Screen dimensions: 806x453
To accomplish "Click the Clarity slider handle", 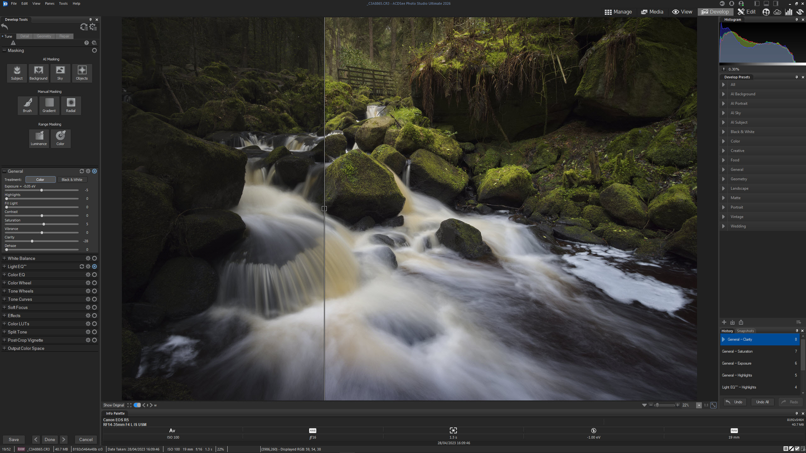I will pos(32,241).
